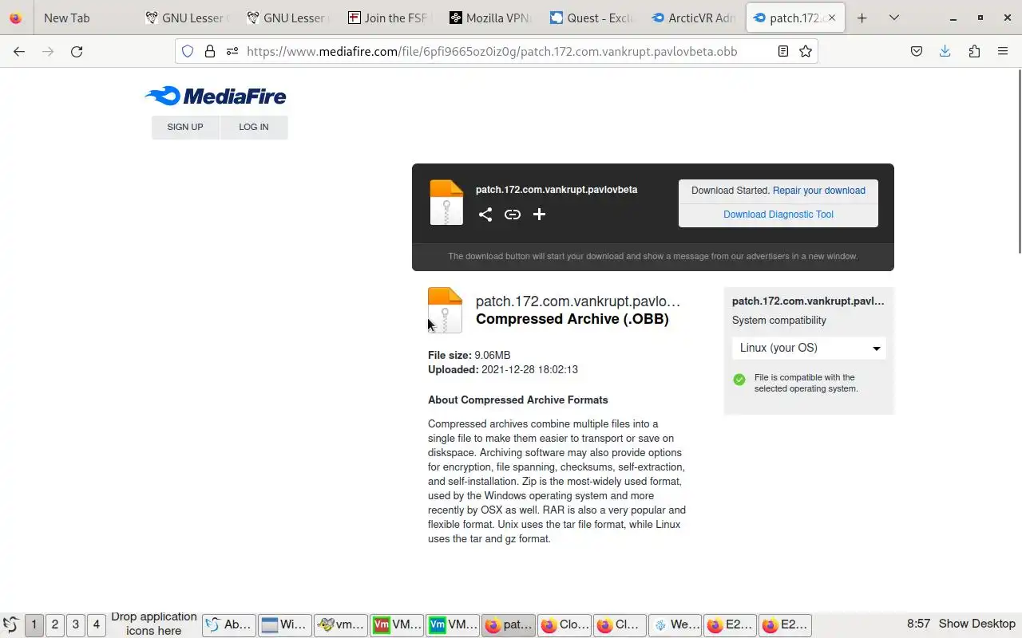Open the Pocket save icon

tap(917, 51)
